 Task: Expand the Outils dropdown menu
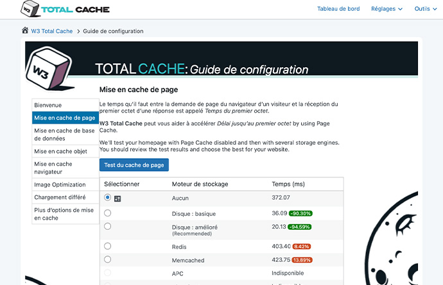(426, 9)
